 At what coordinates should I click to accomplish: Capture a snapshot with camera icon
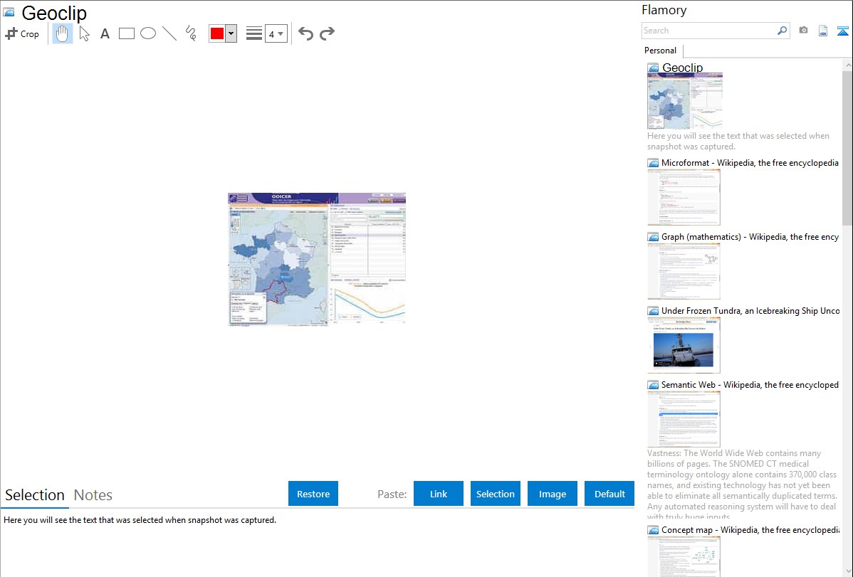pyautogui.click(x=803, y=31)
